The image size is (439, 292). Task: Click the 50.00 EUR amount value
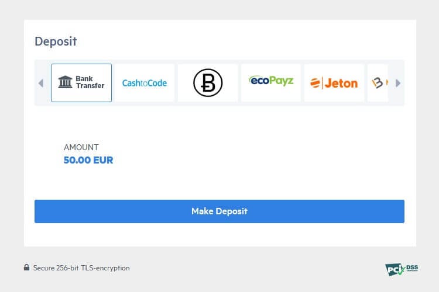pos(88,159)
